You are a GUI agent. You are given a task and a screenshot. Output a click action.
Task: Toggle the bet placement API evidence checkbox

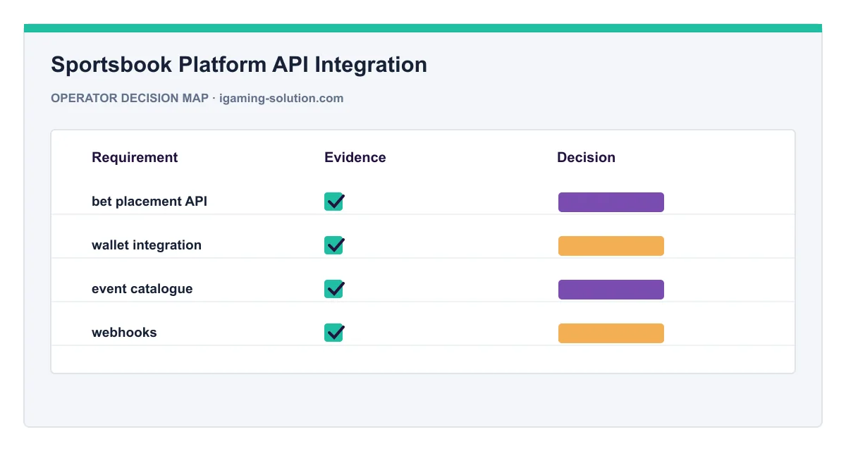pyautogui.click(x=334, y=202)
